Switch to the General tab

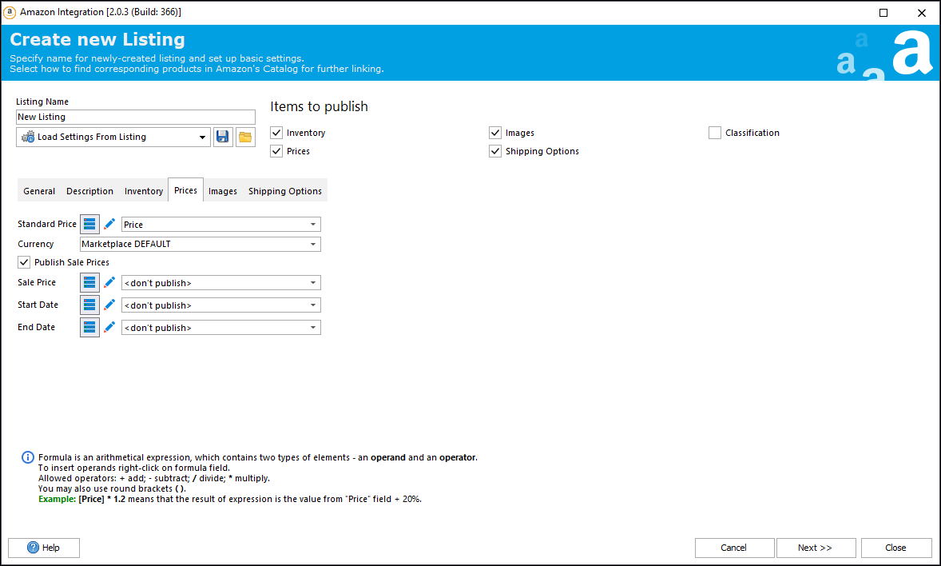click(39, 191)
